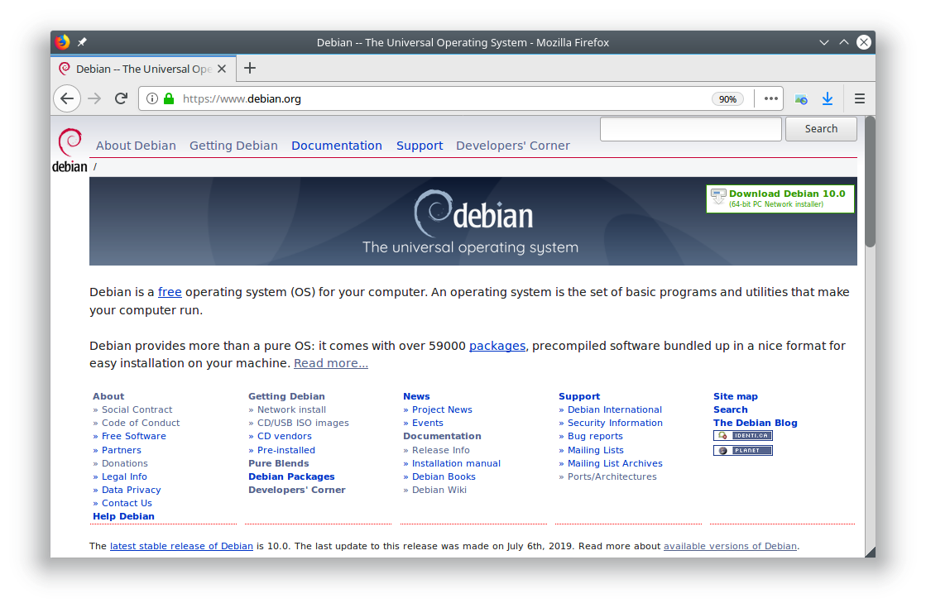Click the Identi.ca badge icon

[743, 436]
